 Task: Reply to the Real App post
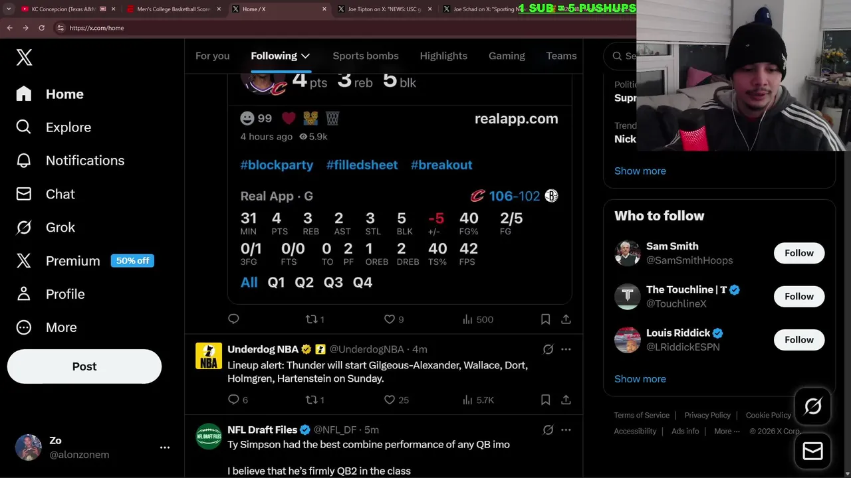point(233,319)
